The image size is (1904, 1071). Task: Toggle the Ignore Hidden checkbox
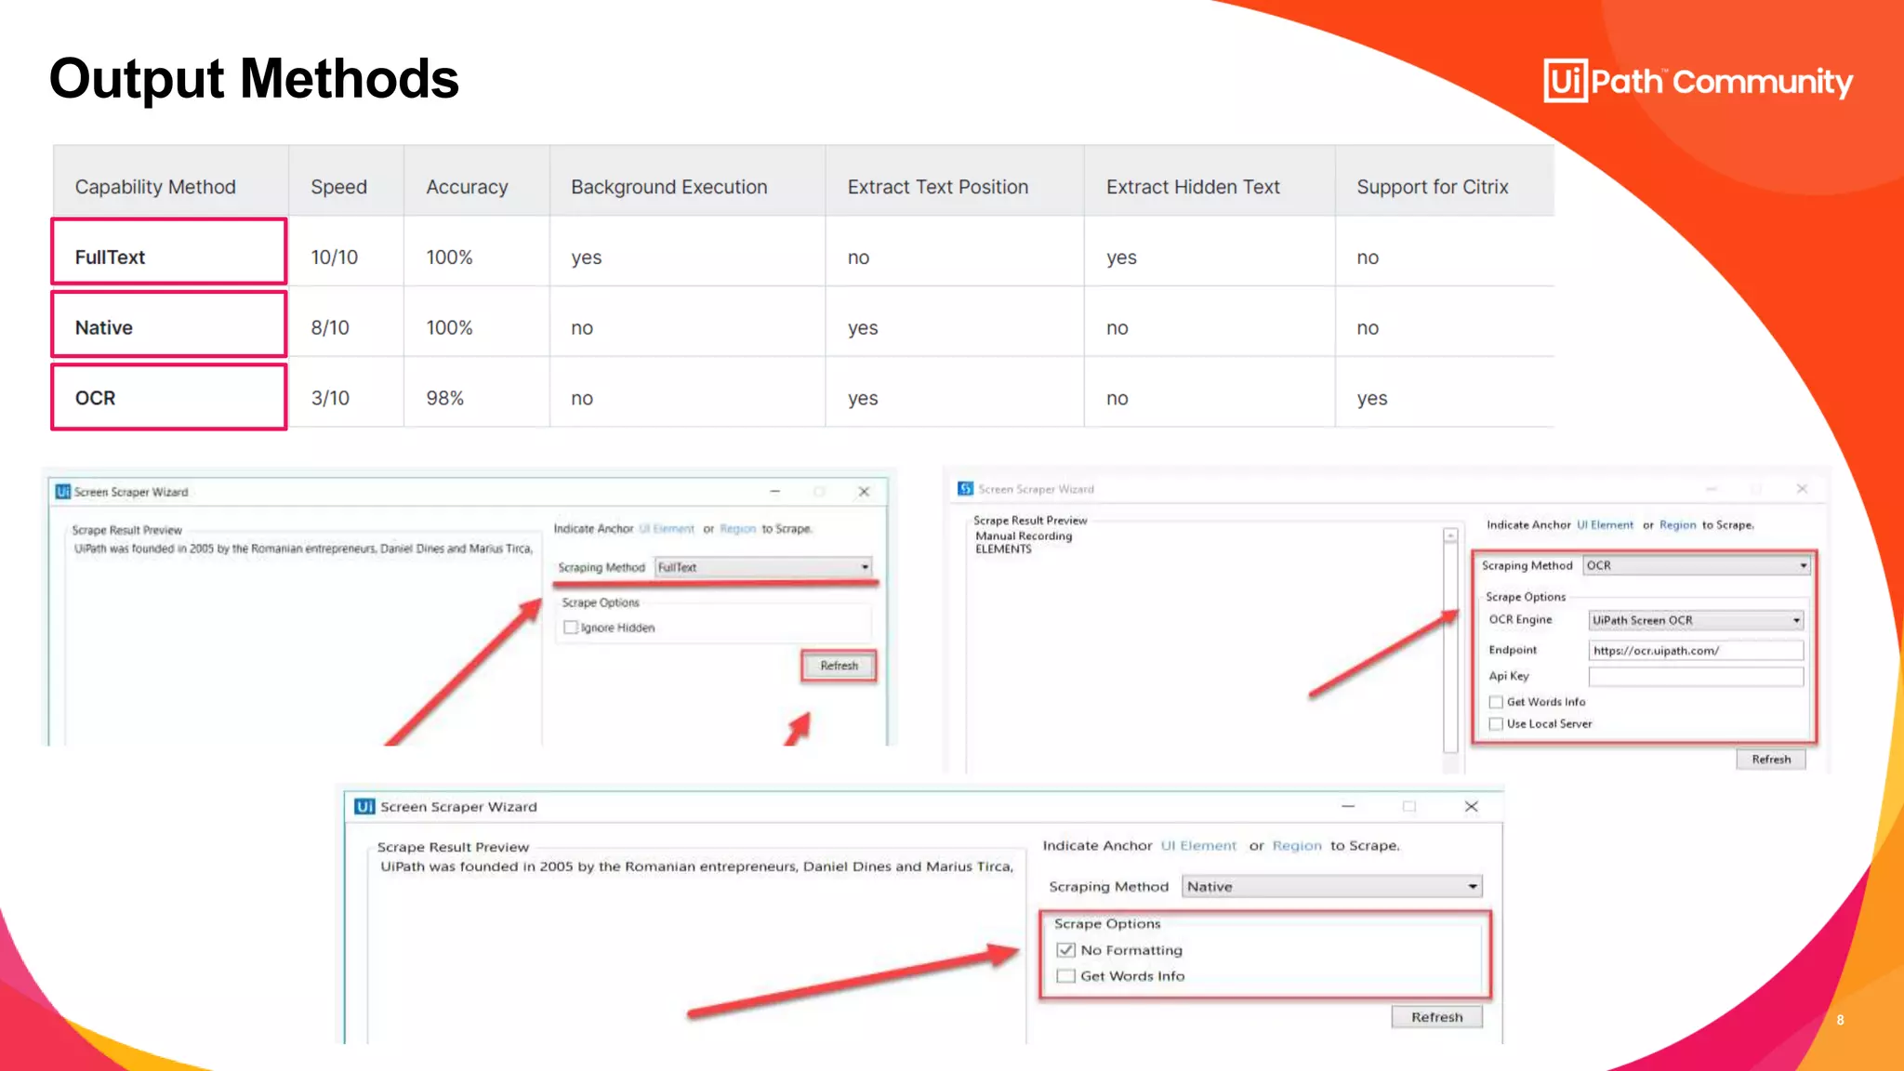571,628
